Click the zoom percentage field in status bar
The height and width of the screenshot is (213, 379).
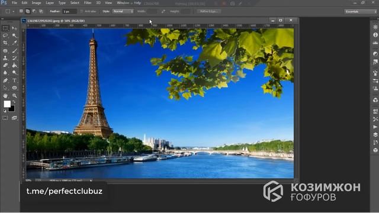click(x=28, y=180)
